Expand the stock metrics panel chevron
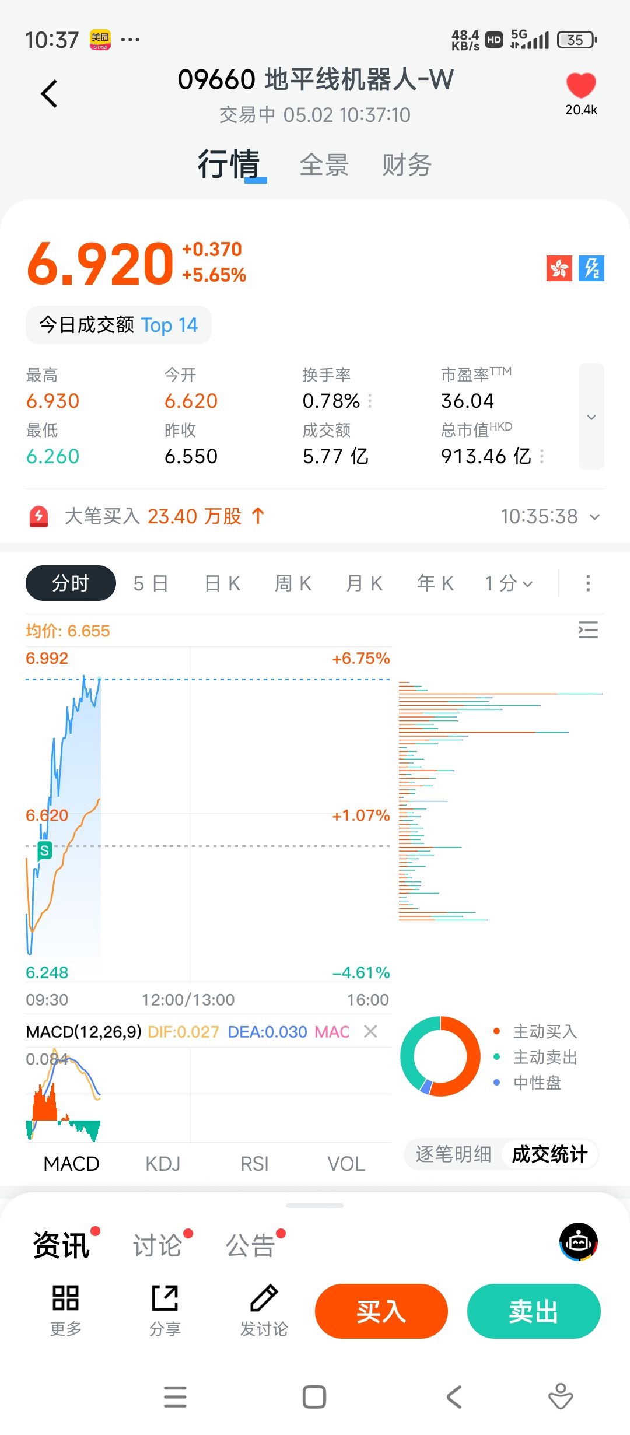The width and height of the screenshot is (630, 1435). 591,417
